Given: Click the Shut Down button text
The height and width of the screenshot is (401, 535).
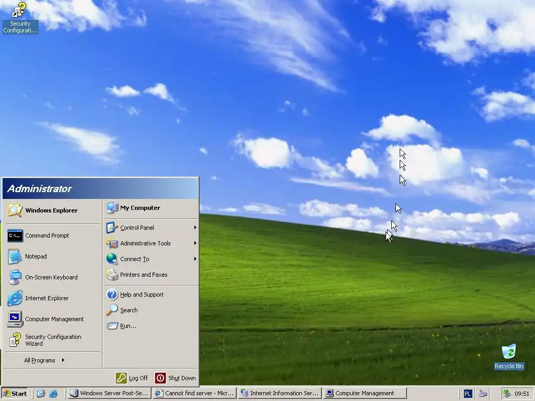Looking at the screenshot, I should click(182, 378).
